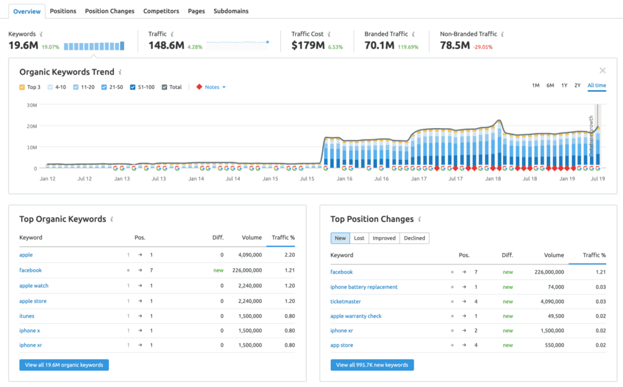The height and width of the screenshot is (387, 623).
Task: Toggle the 4-10 positions checkbox
Action: (x=50, y=87)
